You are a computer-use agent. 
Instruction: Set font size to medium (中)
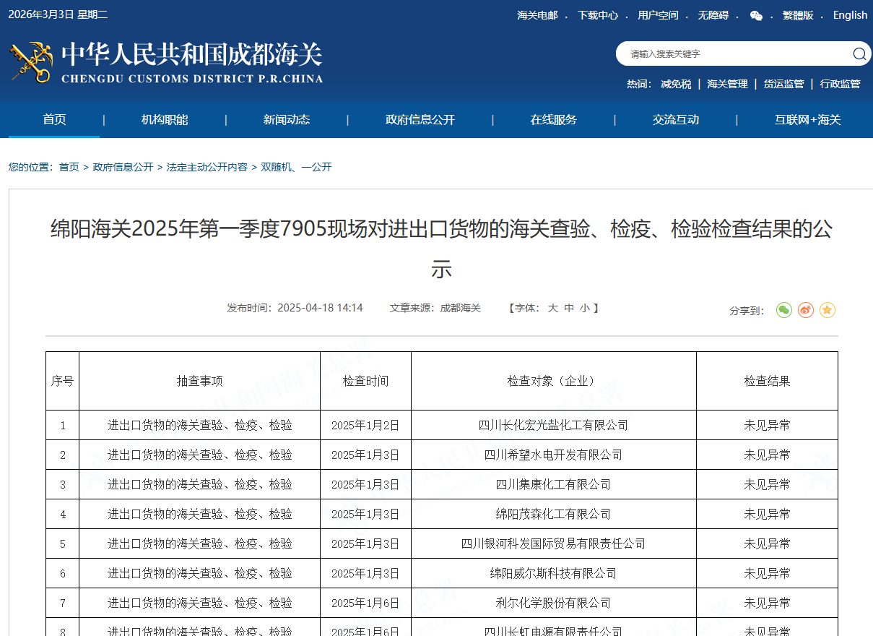pyautogui.click(x=569, y=308)
